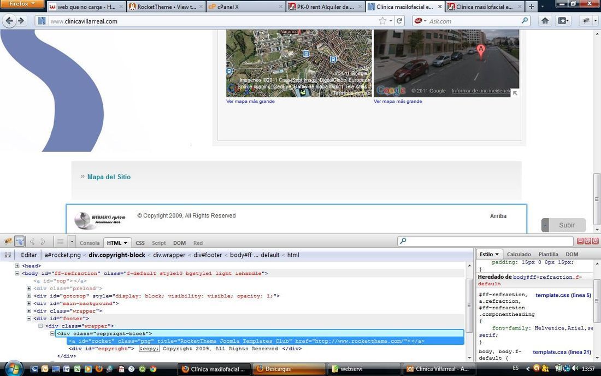The image size is (601, 376).
Task: Click search magnifier icon in Ask.com box
Action: point(525,21)
